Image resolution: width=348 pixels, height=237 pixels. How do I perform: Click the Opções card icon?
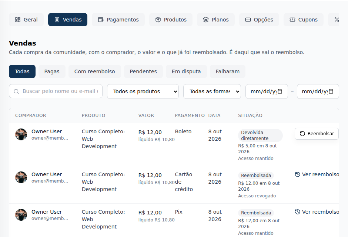(x=248, y=20)
